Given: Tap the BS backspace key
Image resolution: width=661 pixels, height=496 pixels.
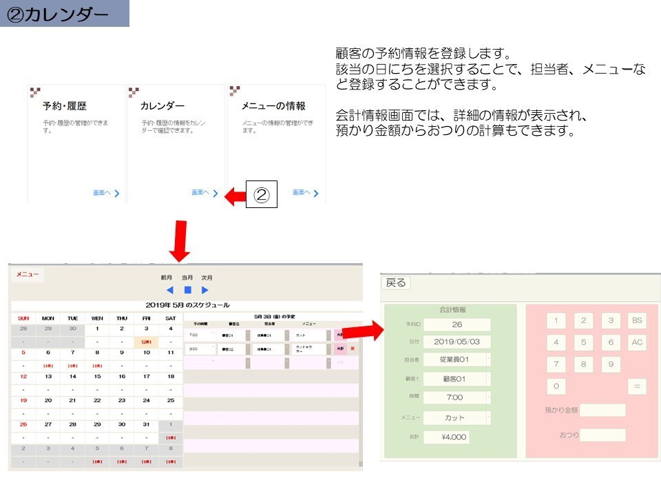Looking at the screenshot, I should [x=637, y=320].
